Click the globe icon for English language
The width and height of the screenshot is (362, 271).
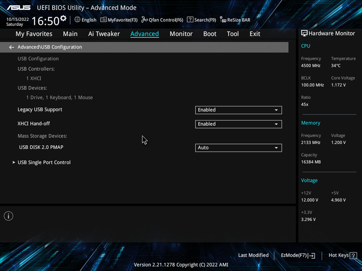point(77,19)
